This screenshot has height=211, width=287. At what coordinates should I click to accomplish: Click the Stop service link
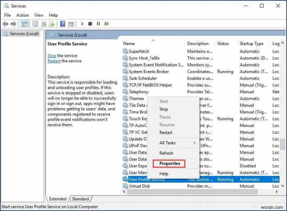(x=51, y=56)
